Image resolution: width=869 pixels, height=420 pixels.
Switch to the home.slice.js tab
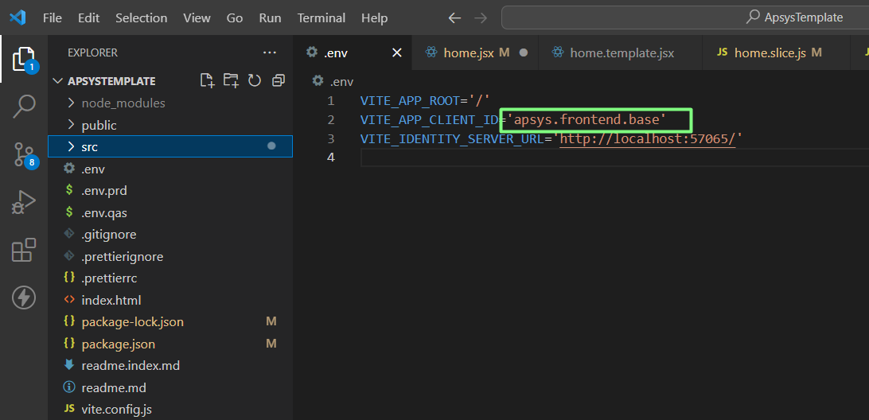click(770, 52)
